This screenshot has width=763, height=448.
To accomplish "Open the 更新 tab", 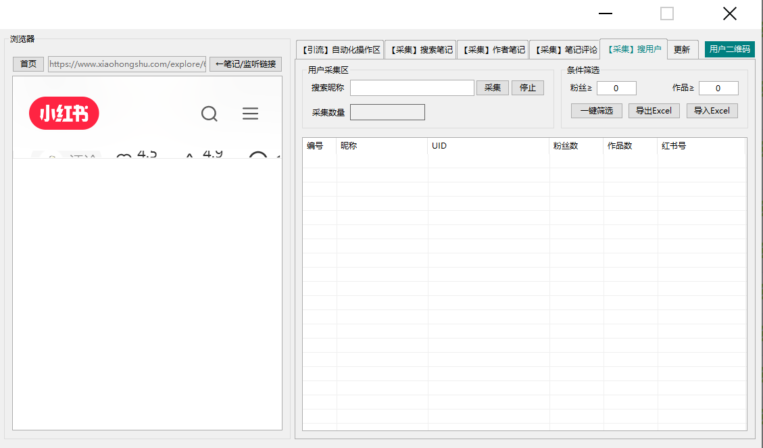I will 682,49.
